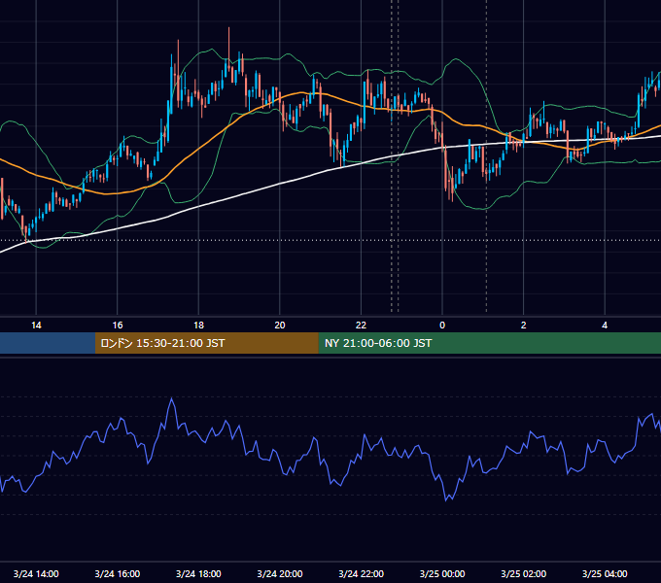Click the 18 hour label on chart axis
This screenshot has width=661, height=583.
(198, 326)
